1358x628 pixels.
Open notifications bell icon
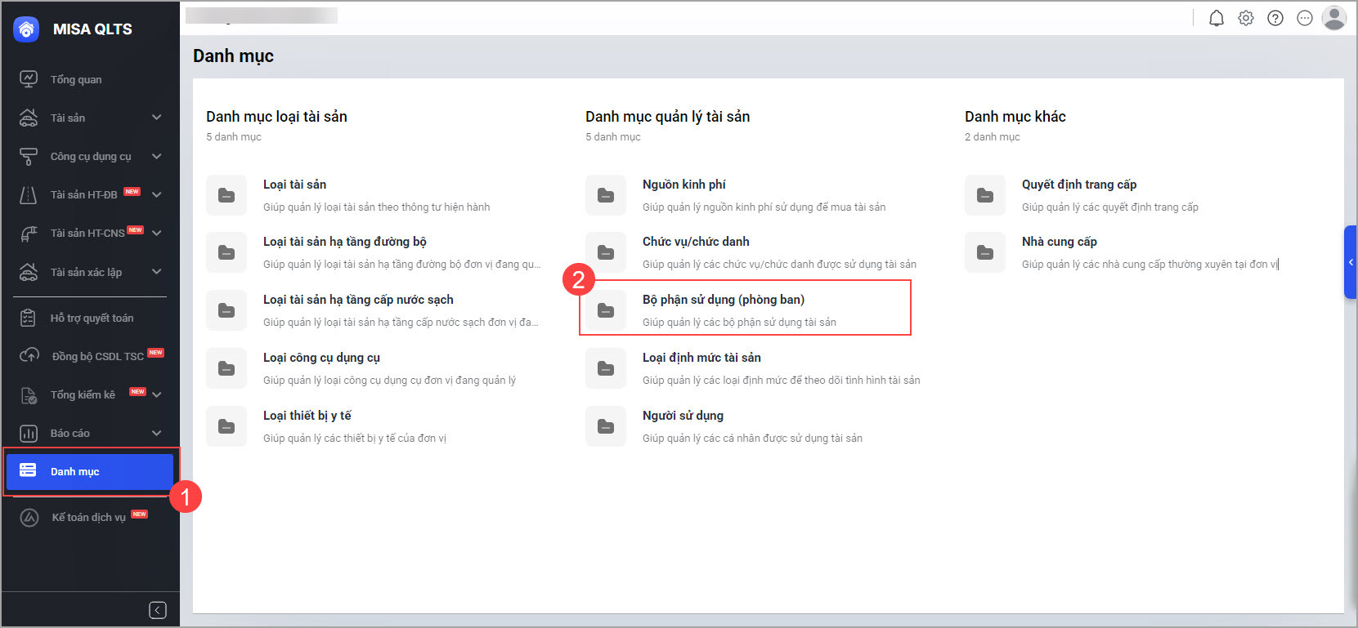(x=1217, y=18)
